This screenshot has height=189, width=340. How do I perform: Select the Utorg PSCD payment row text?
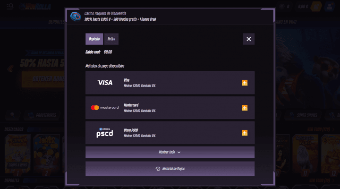139,133
